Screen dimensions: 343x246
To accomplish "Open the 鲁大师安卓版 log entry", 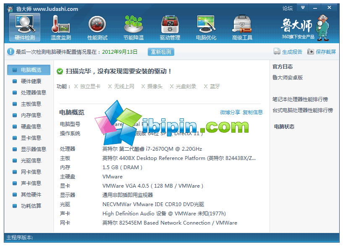I will click(288, 78).
